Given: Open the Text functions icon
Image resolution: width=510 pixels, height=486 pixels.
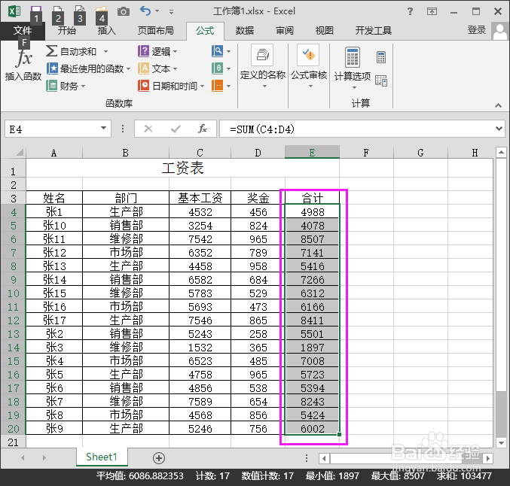Looking at the screenshot, I should tap(143, 68).
